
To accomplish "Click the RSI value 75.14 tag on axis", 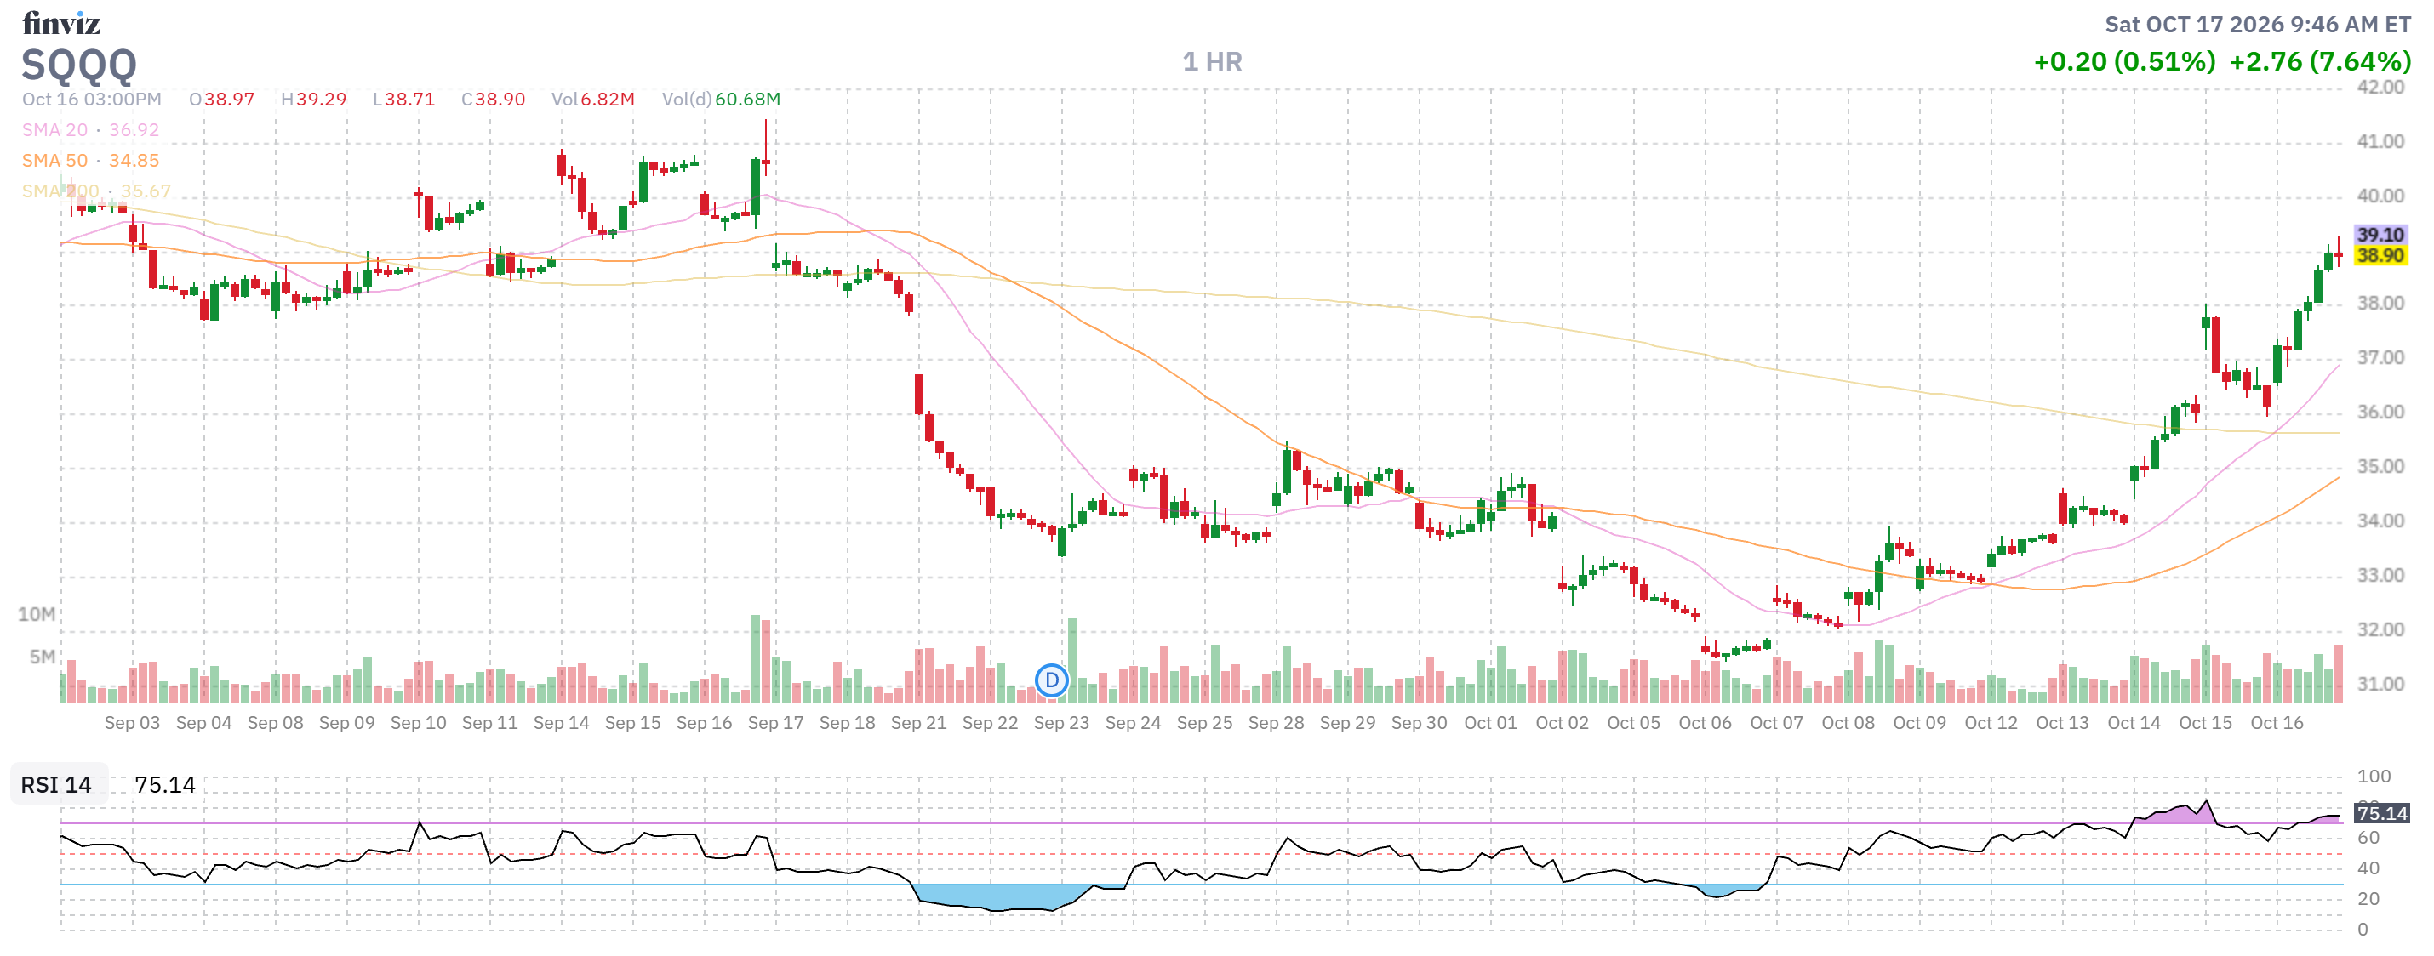I will point(2381,812).
